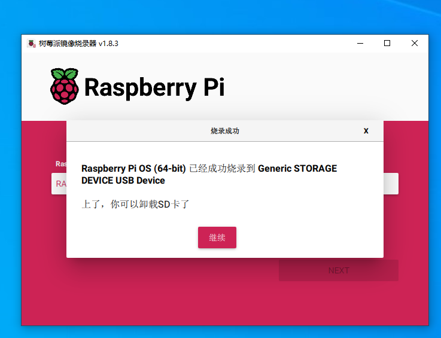Click the large Raspberry Pi logo
The height and width of the screenshot is (338, 441).
64,87
